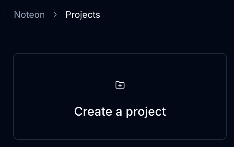Click the arrow between Noteon and Projects
This screenshot has width=234, height=147.
(55, 14)
